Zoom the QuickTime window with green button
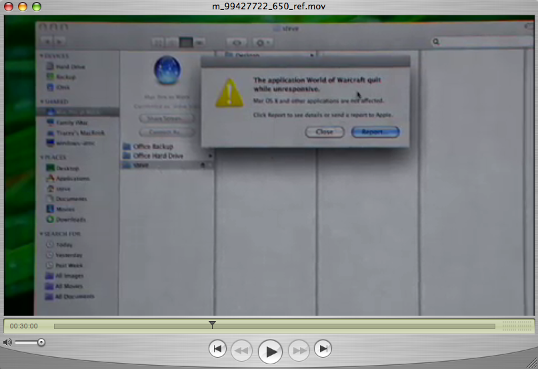Image resolution: width=538 pixels, height=369 pixels. tap(37, 7)
